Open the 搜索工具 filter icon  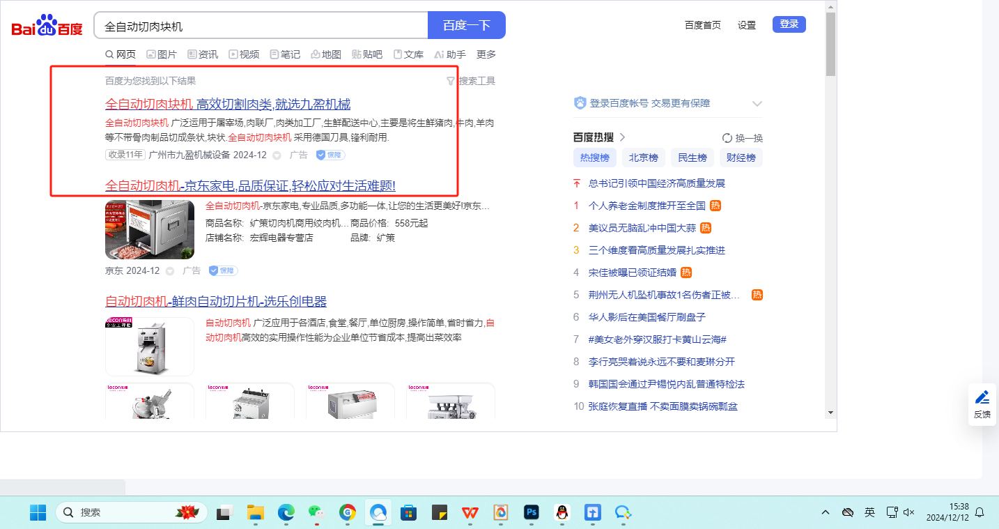point(451,81)
